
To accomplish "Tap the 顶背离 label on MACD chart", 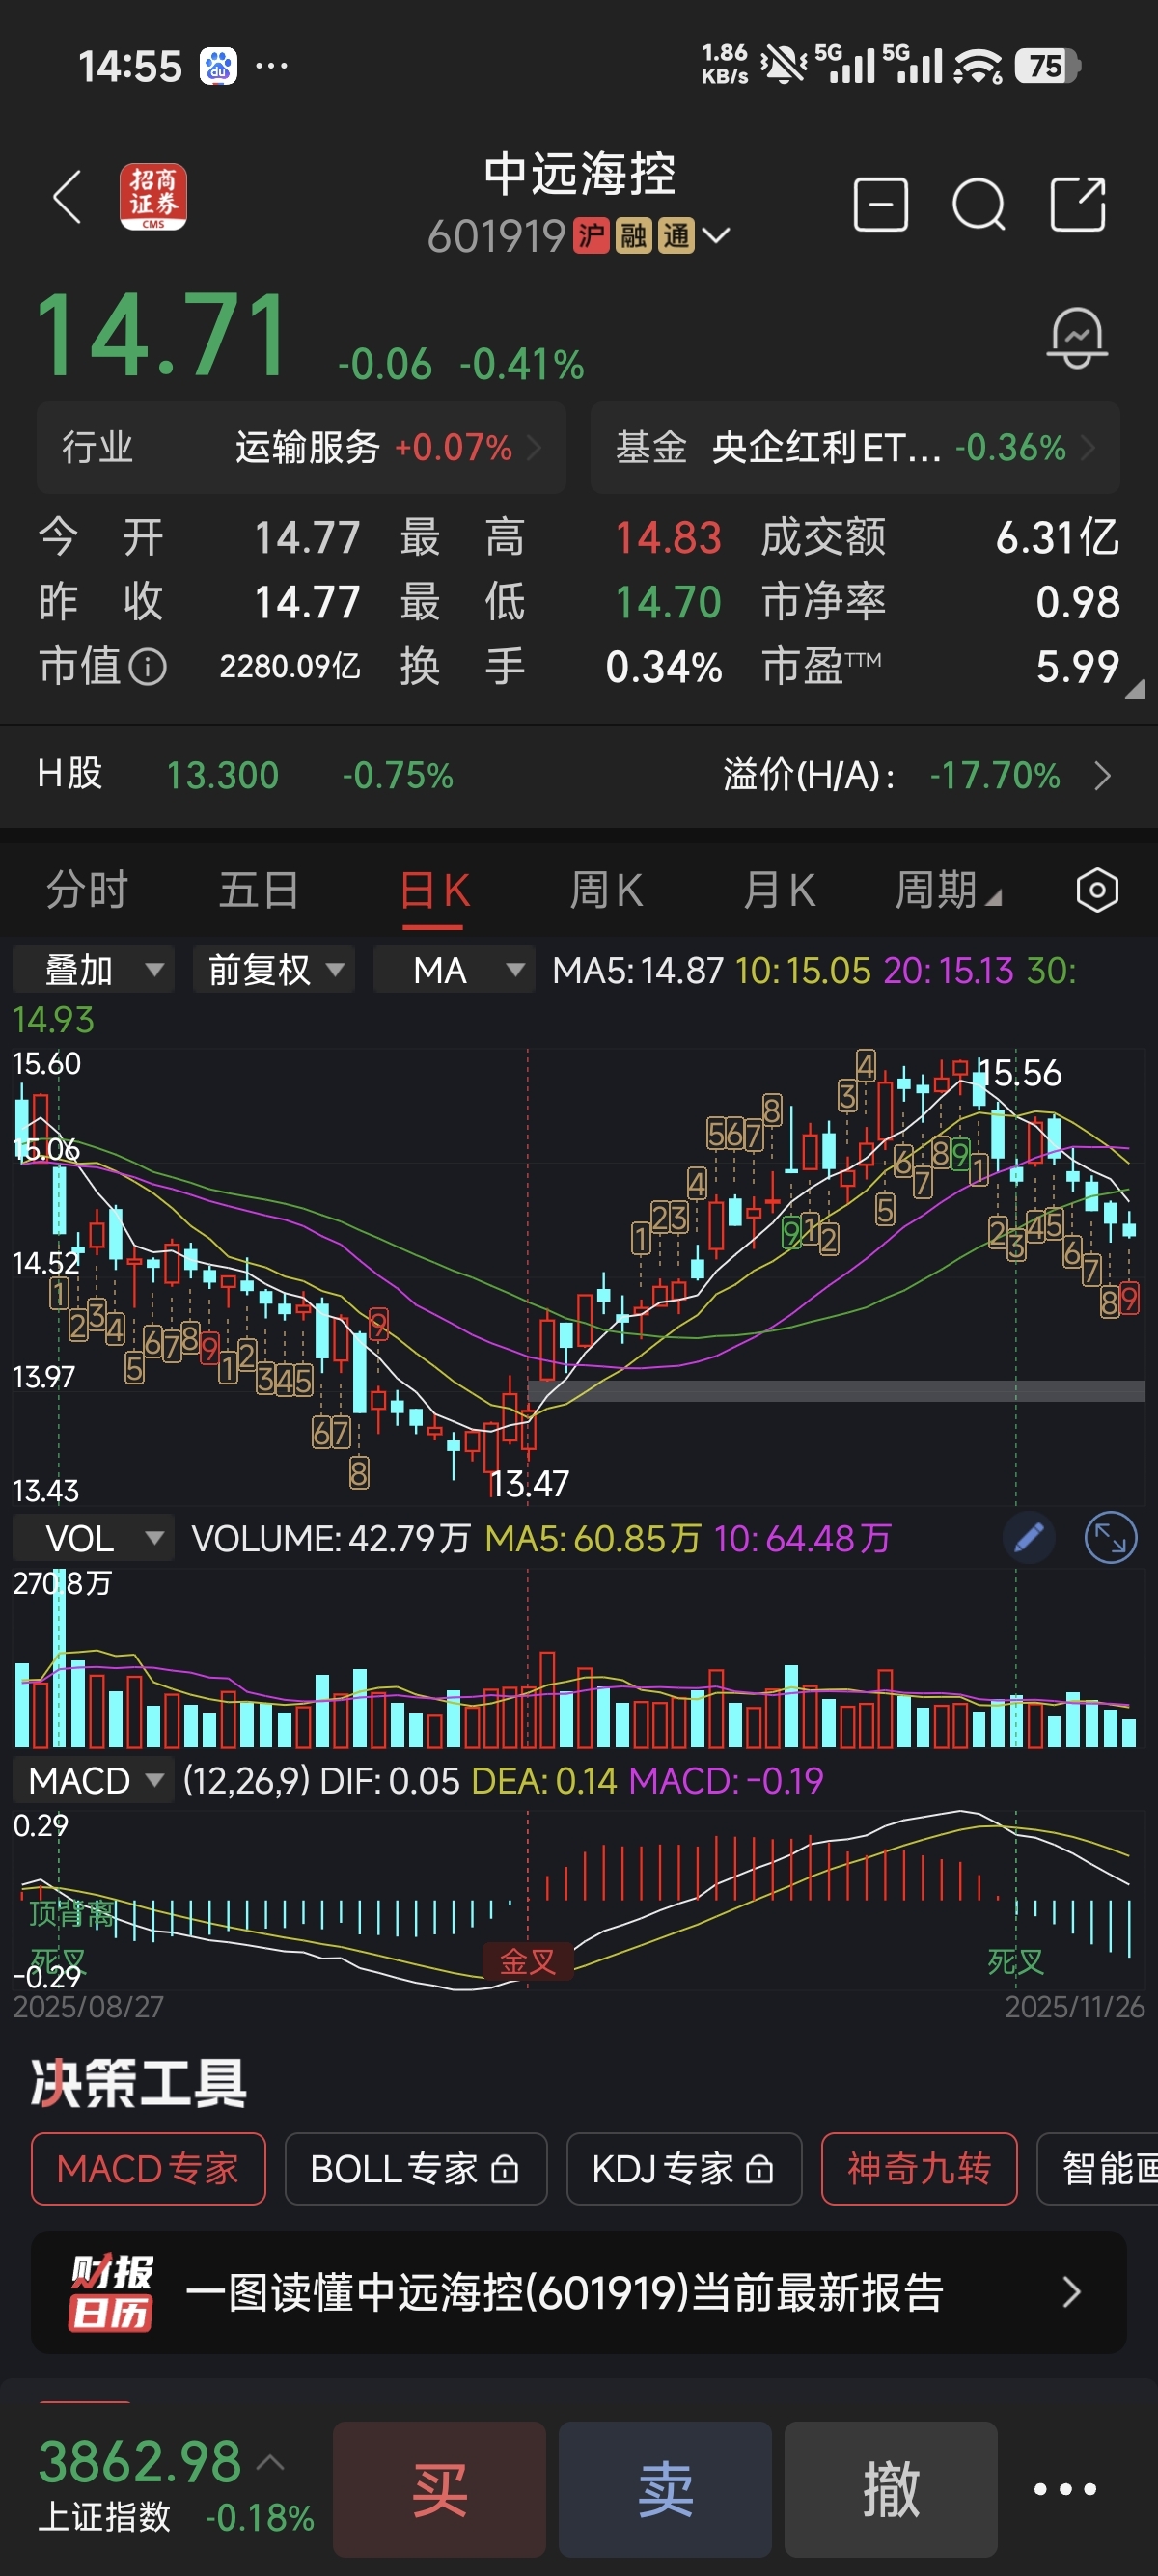I will (x=71, y=1913).
